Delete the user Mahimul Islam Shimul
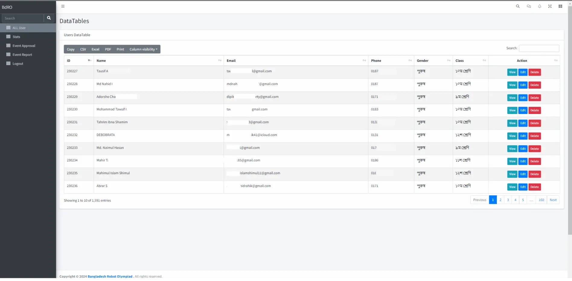Viewport: 572px width, 281px height. click(534, 174)
